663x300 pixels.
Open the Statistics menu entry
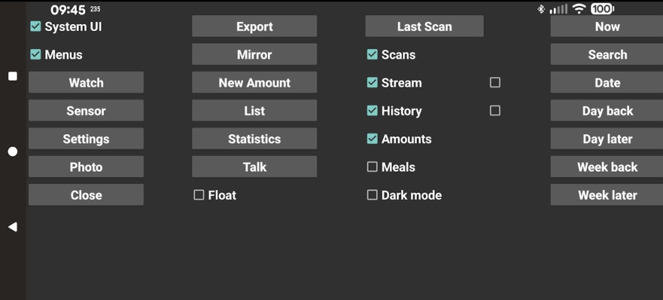coord(254,139)
